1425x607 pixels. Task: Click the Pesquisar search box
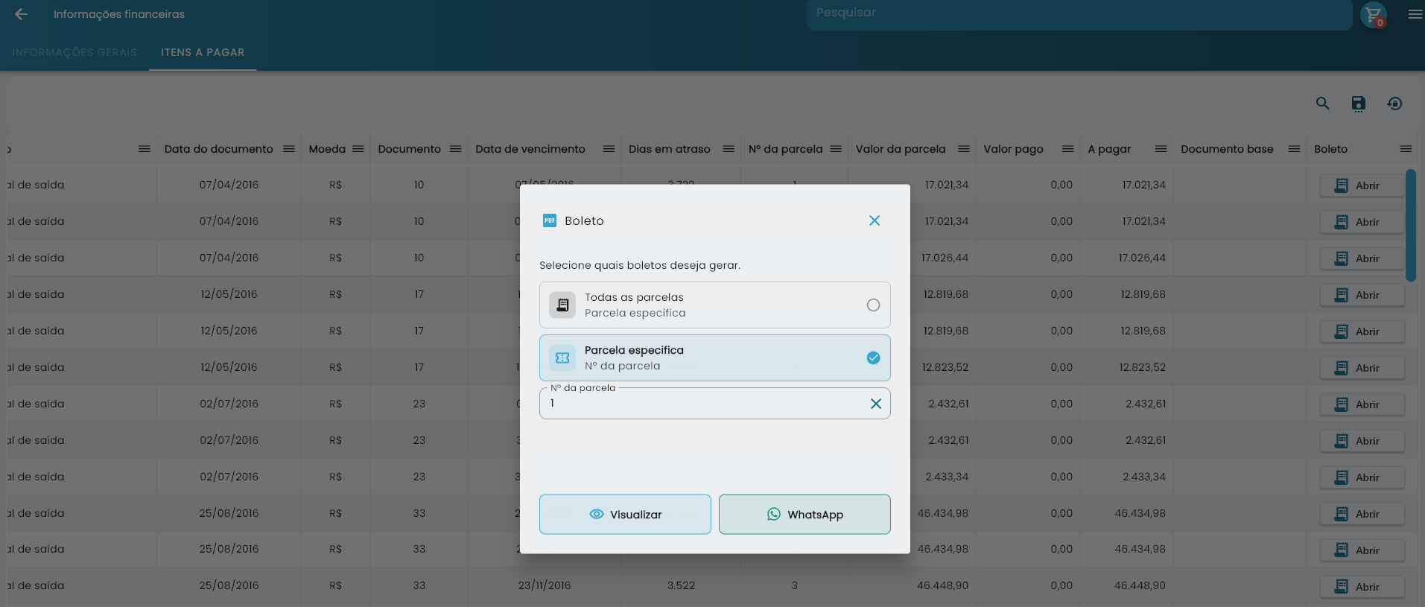click(x=1079, y=14)
